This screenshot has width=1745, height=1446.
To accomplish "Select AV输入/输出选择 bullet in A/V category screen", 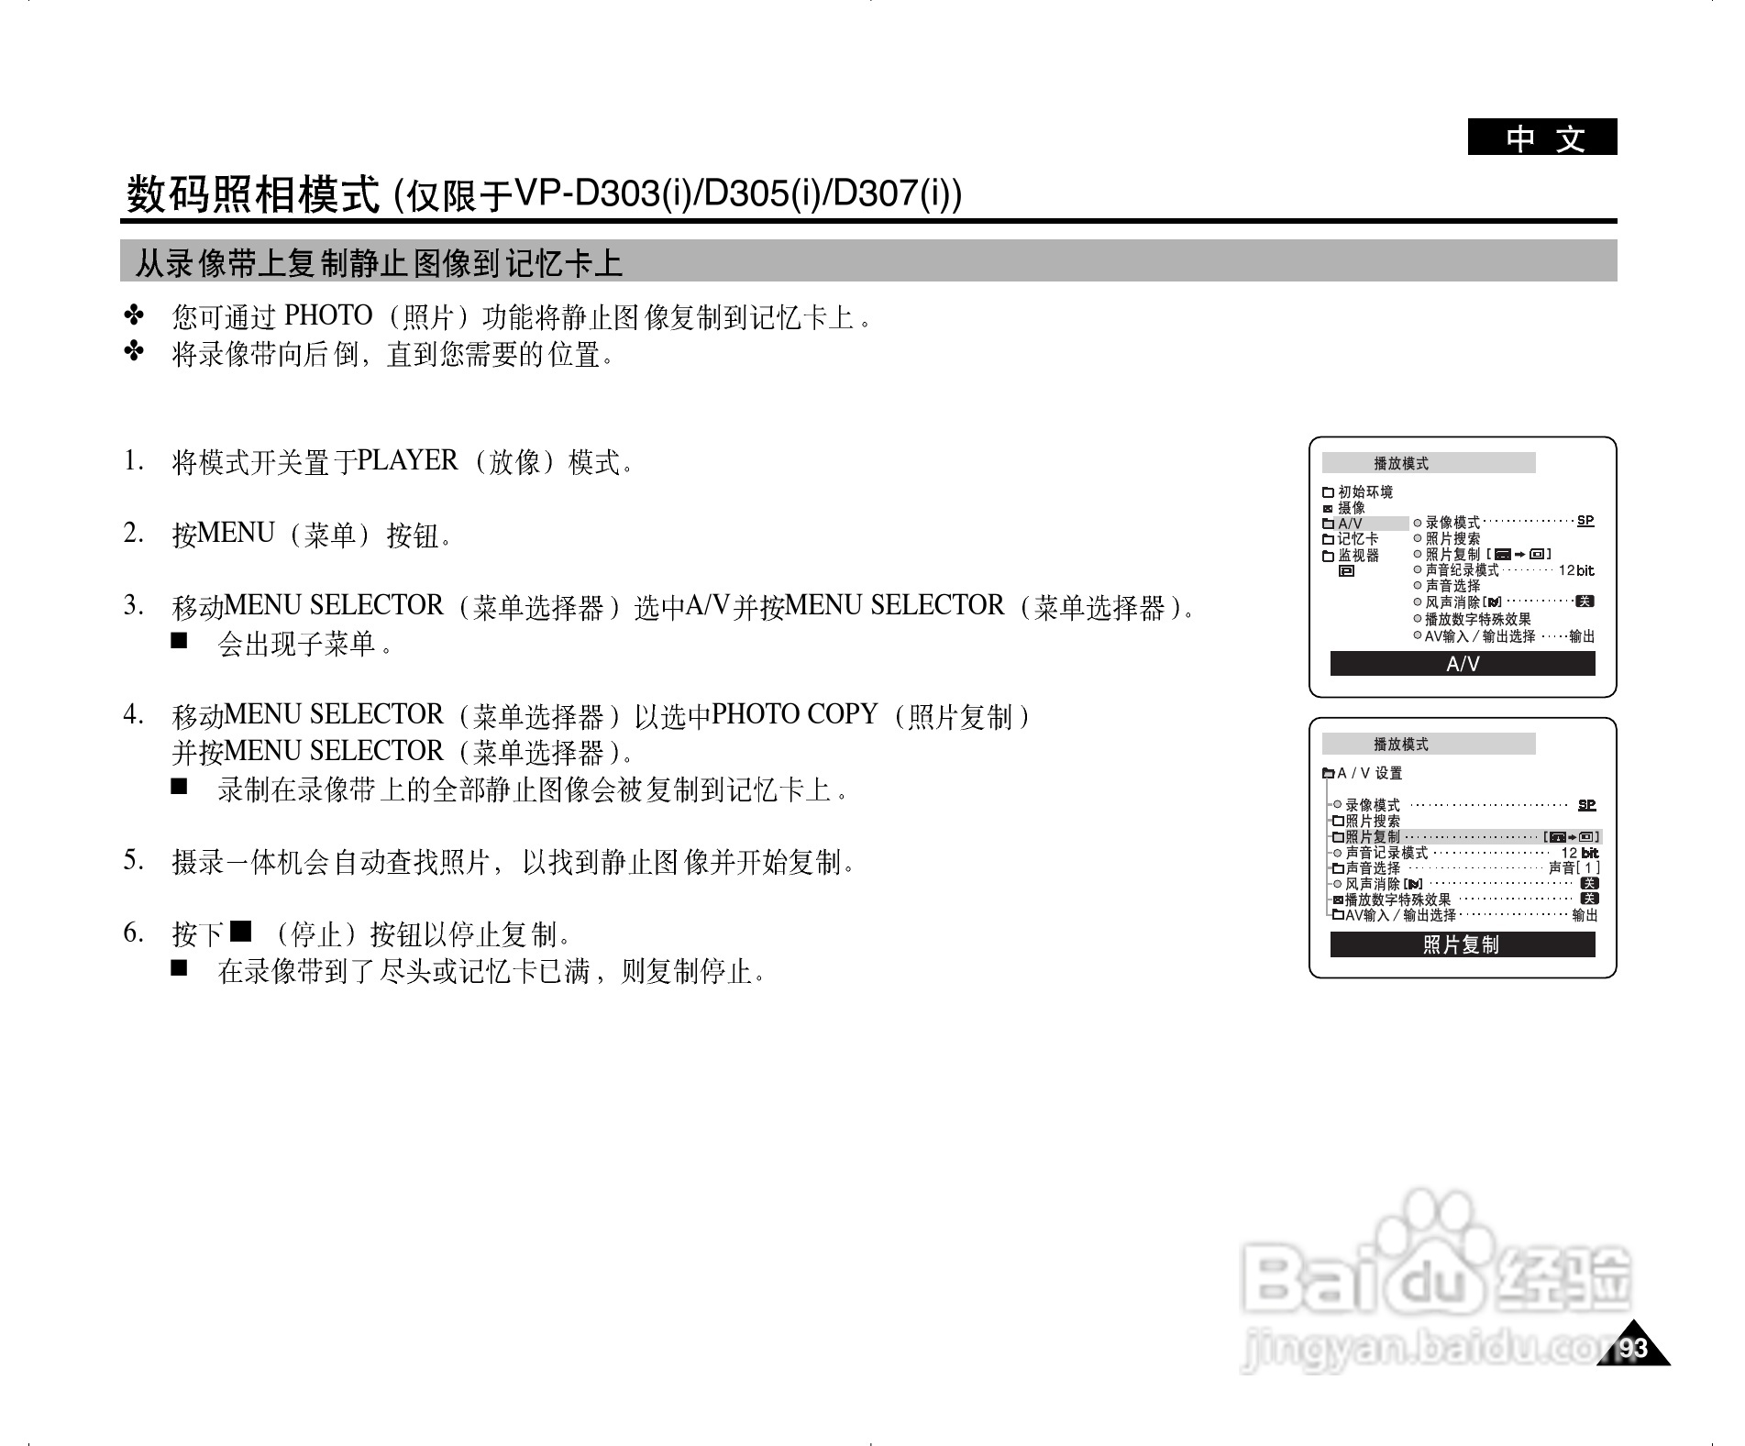I will [1418, 635].
